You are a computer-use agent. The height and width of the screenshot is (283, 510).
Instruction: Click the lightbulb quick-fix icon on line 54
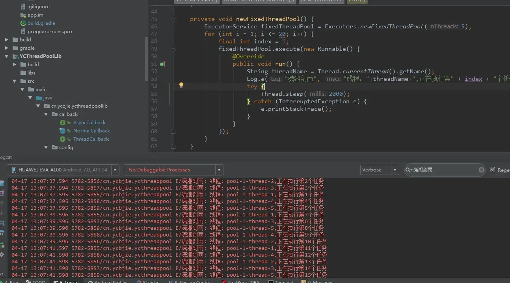[x=181, y=85]
